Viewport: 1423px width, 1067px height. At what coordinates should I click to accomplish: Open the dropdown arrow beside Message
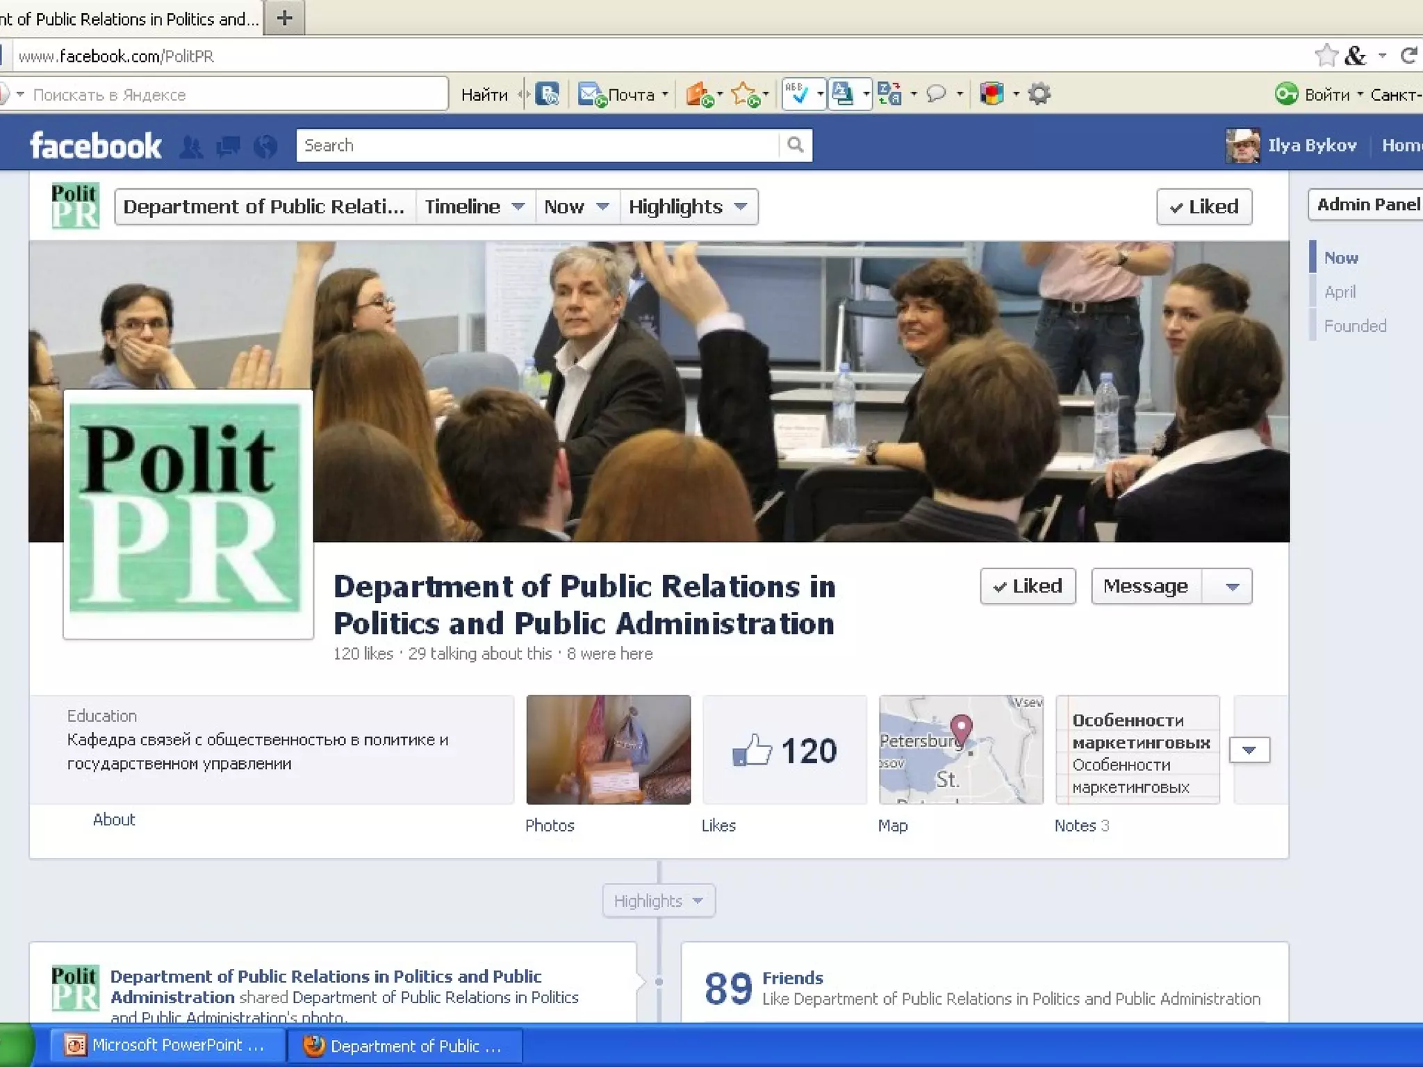tap(1233, 587)
